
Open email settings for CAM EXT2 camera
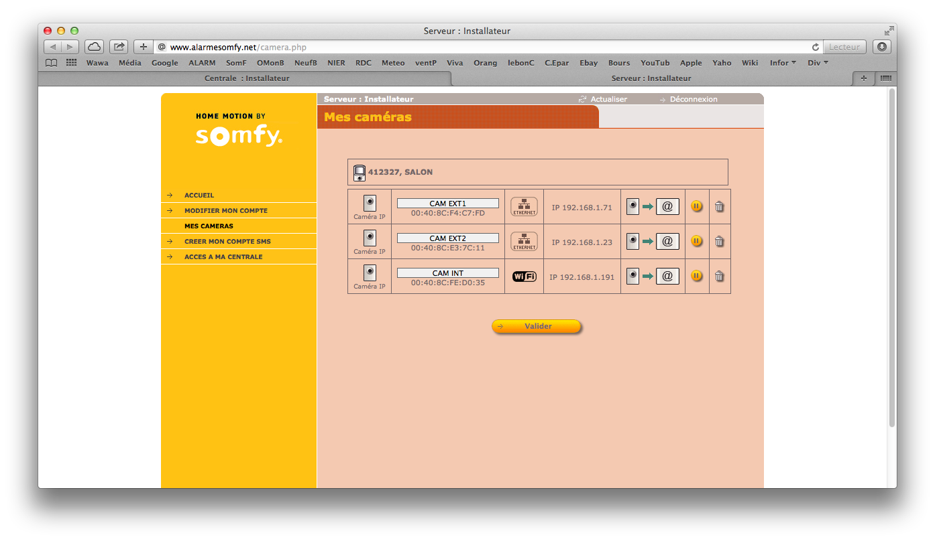tap(667, 241)
